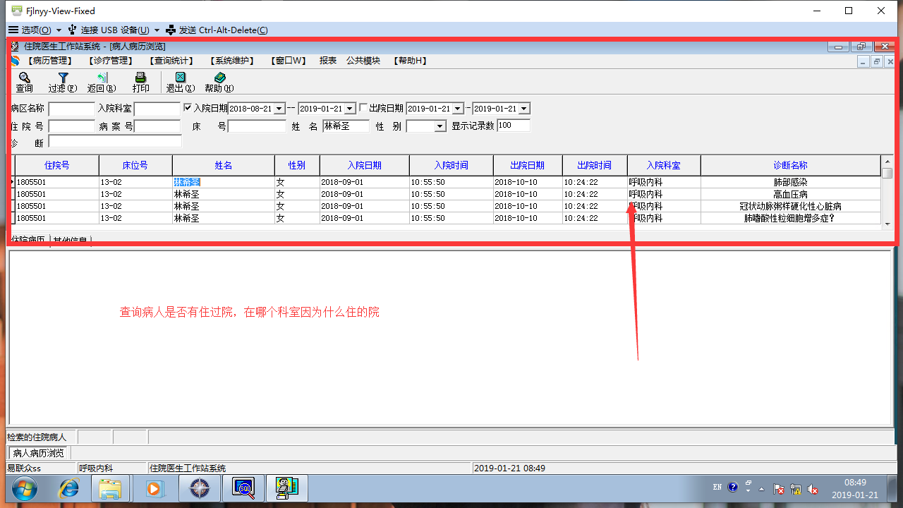The width and height of the screenshot is (903, 508).
Task: Click the blue help icon in system tray
Action: 733,488
